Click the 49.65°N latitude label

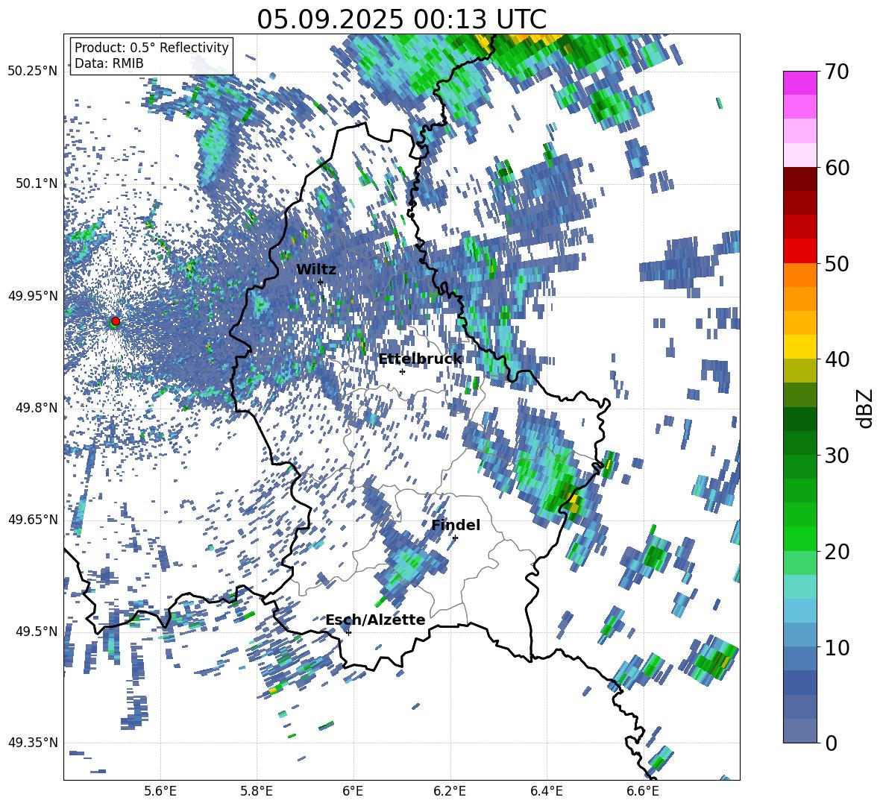pyautogui.click(x=33, y=519)
